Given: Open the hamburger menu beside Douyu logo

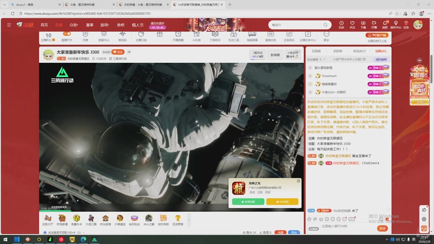Looking at the screenshot, I should click(9, 25).
